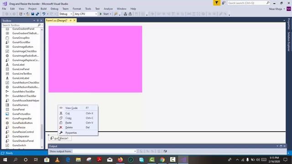Expand the Start button dropdown arrow
292x164 pixels.
(110, 14)
